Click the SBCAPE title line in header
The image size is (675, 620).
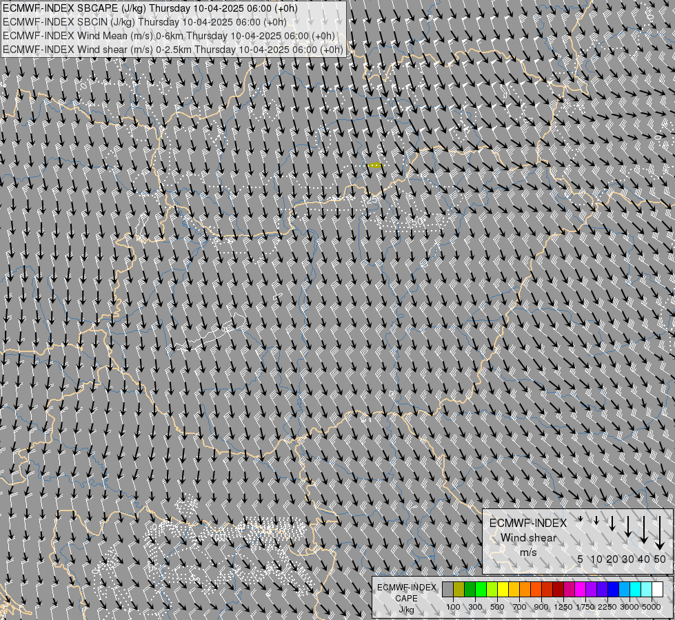(x=150, y=8)
